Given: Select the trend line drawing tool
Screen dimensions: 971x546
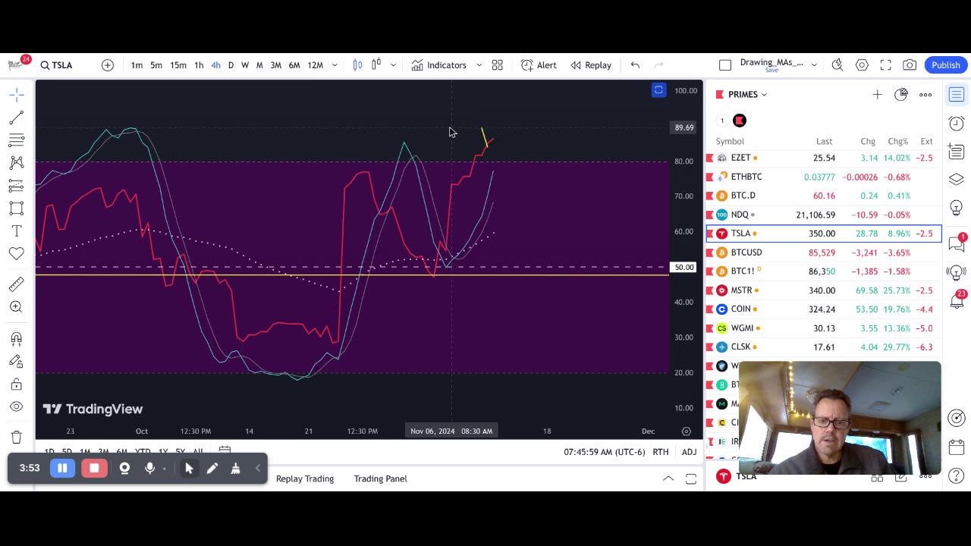Looking at the screenshot, I should pos(17,118).
